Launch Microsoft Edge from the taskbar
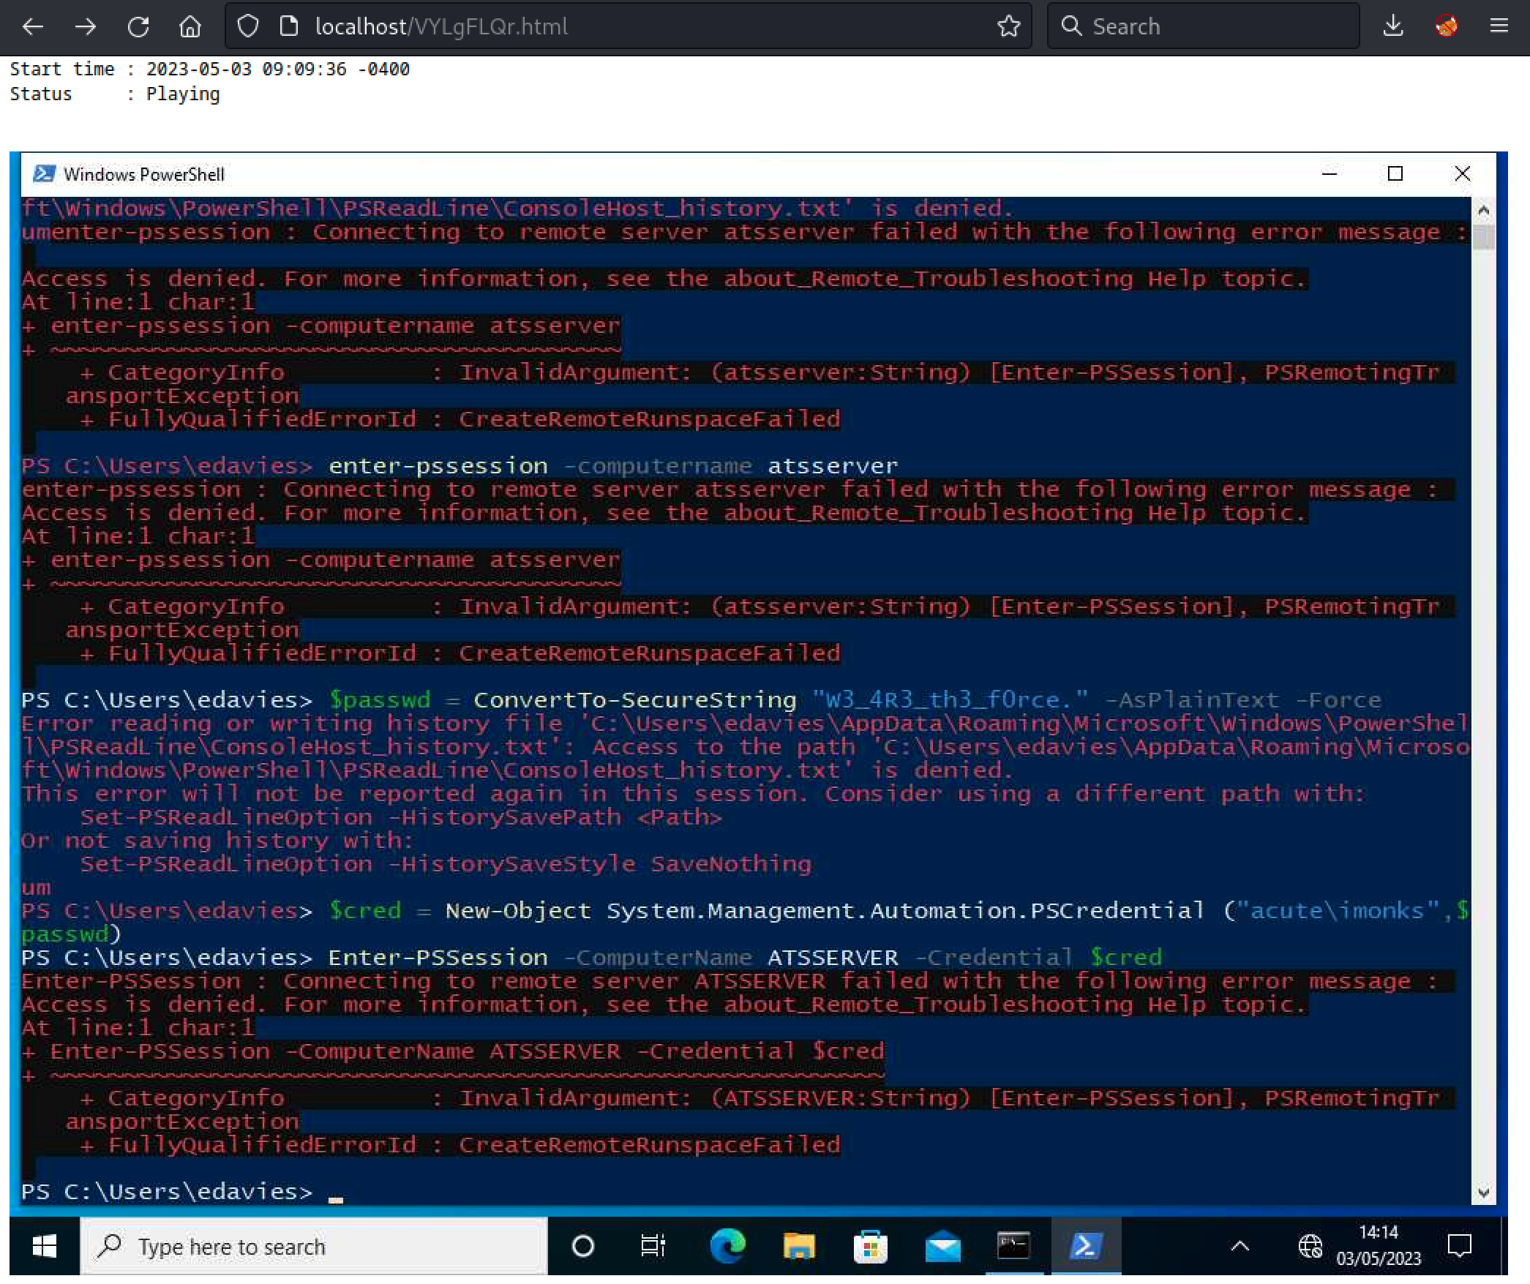This screenshot has width=1530, height=1284. pos(727,1246)
